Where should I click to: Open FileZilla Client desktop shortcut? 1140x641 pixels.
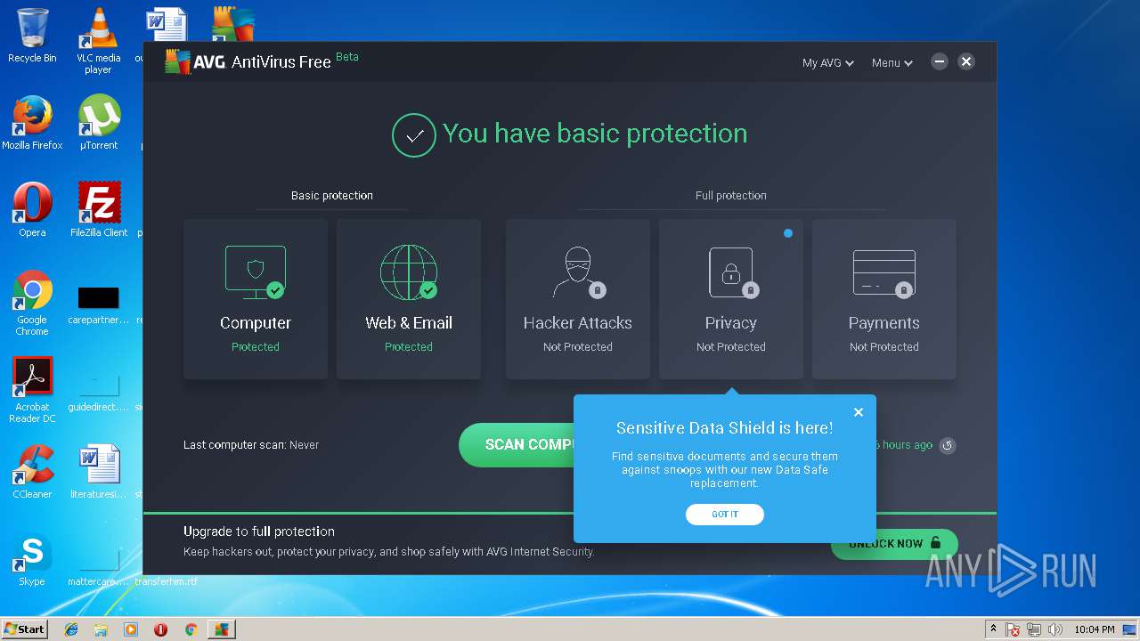98,210
